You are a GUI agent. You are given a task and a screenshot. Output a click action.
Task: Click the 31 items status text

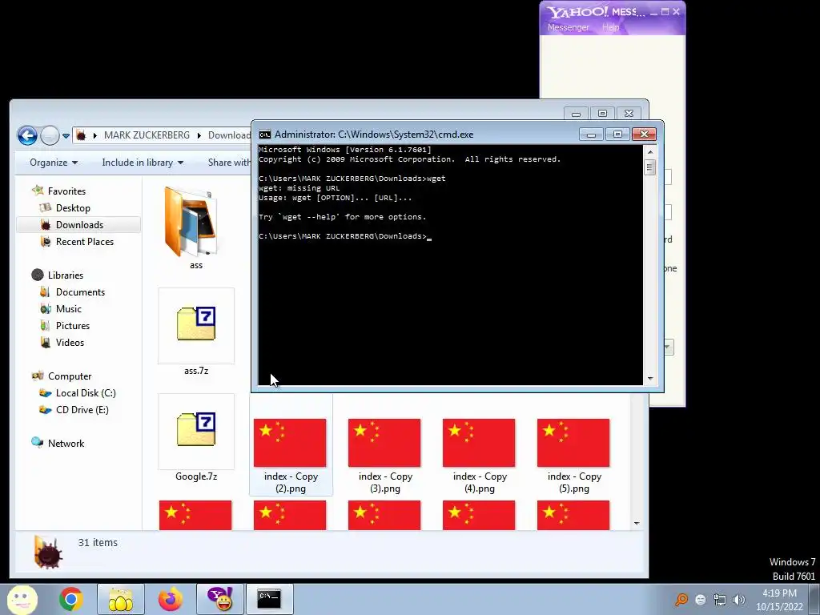tap(98, 543)
